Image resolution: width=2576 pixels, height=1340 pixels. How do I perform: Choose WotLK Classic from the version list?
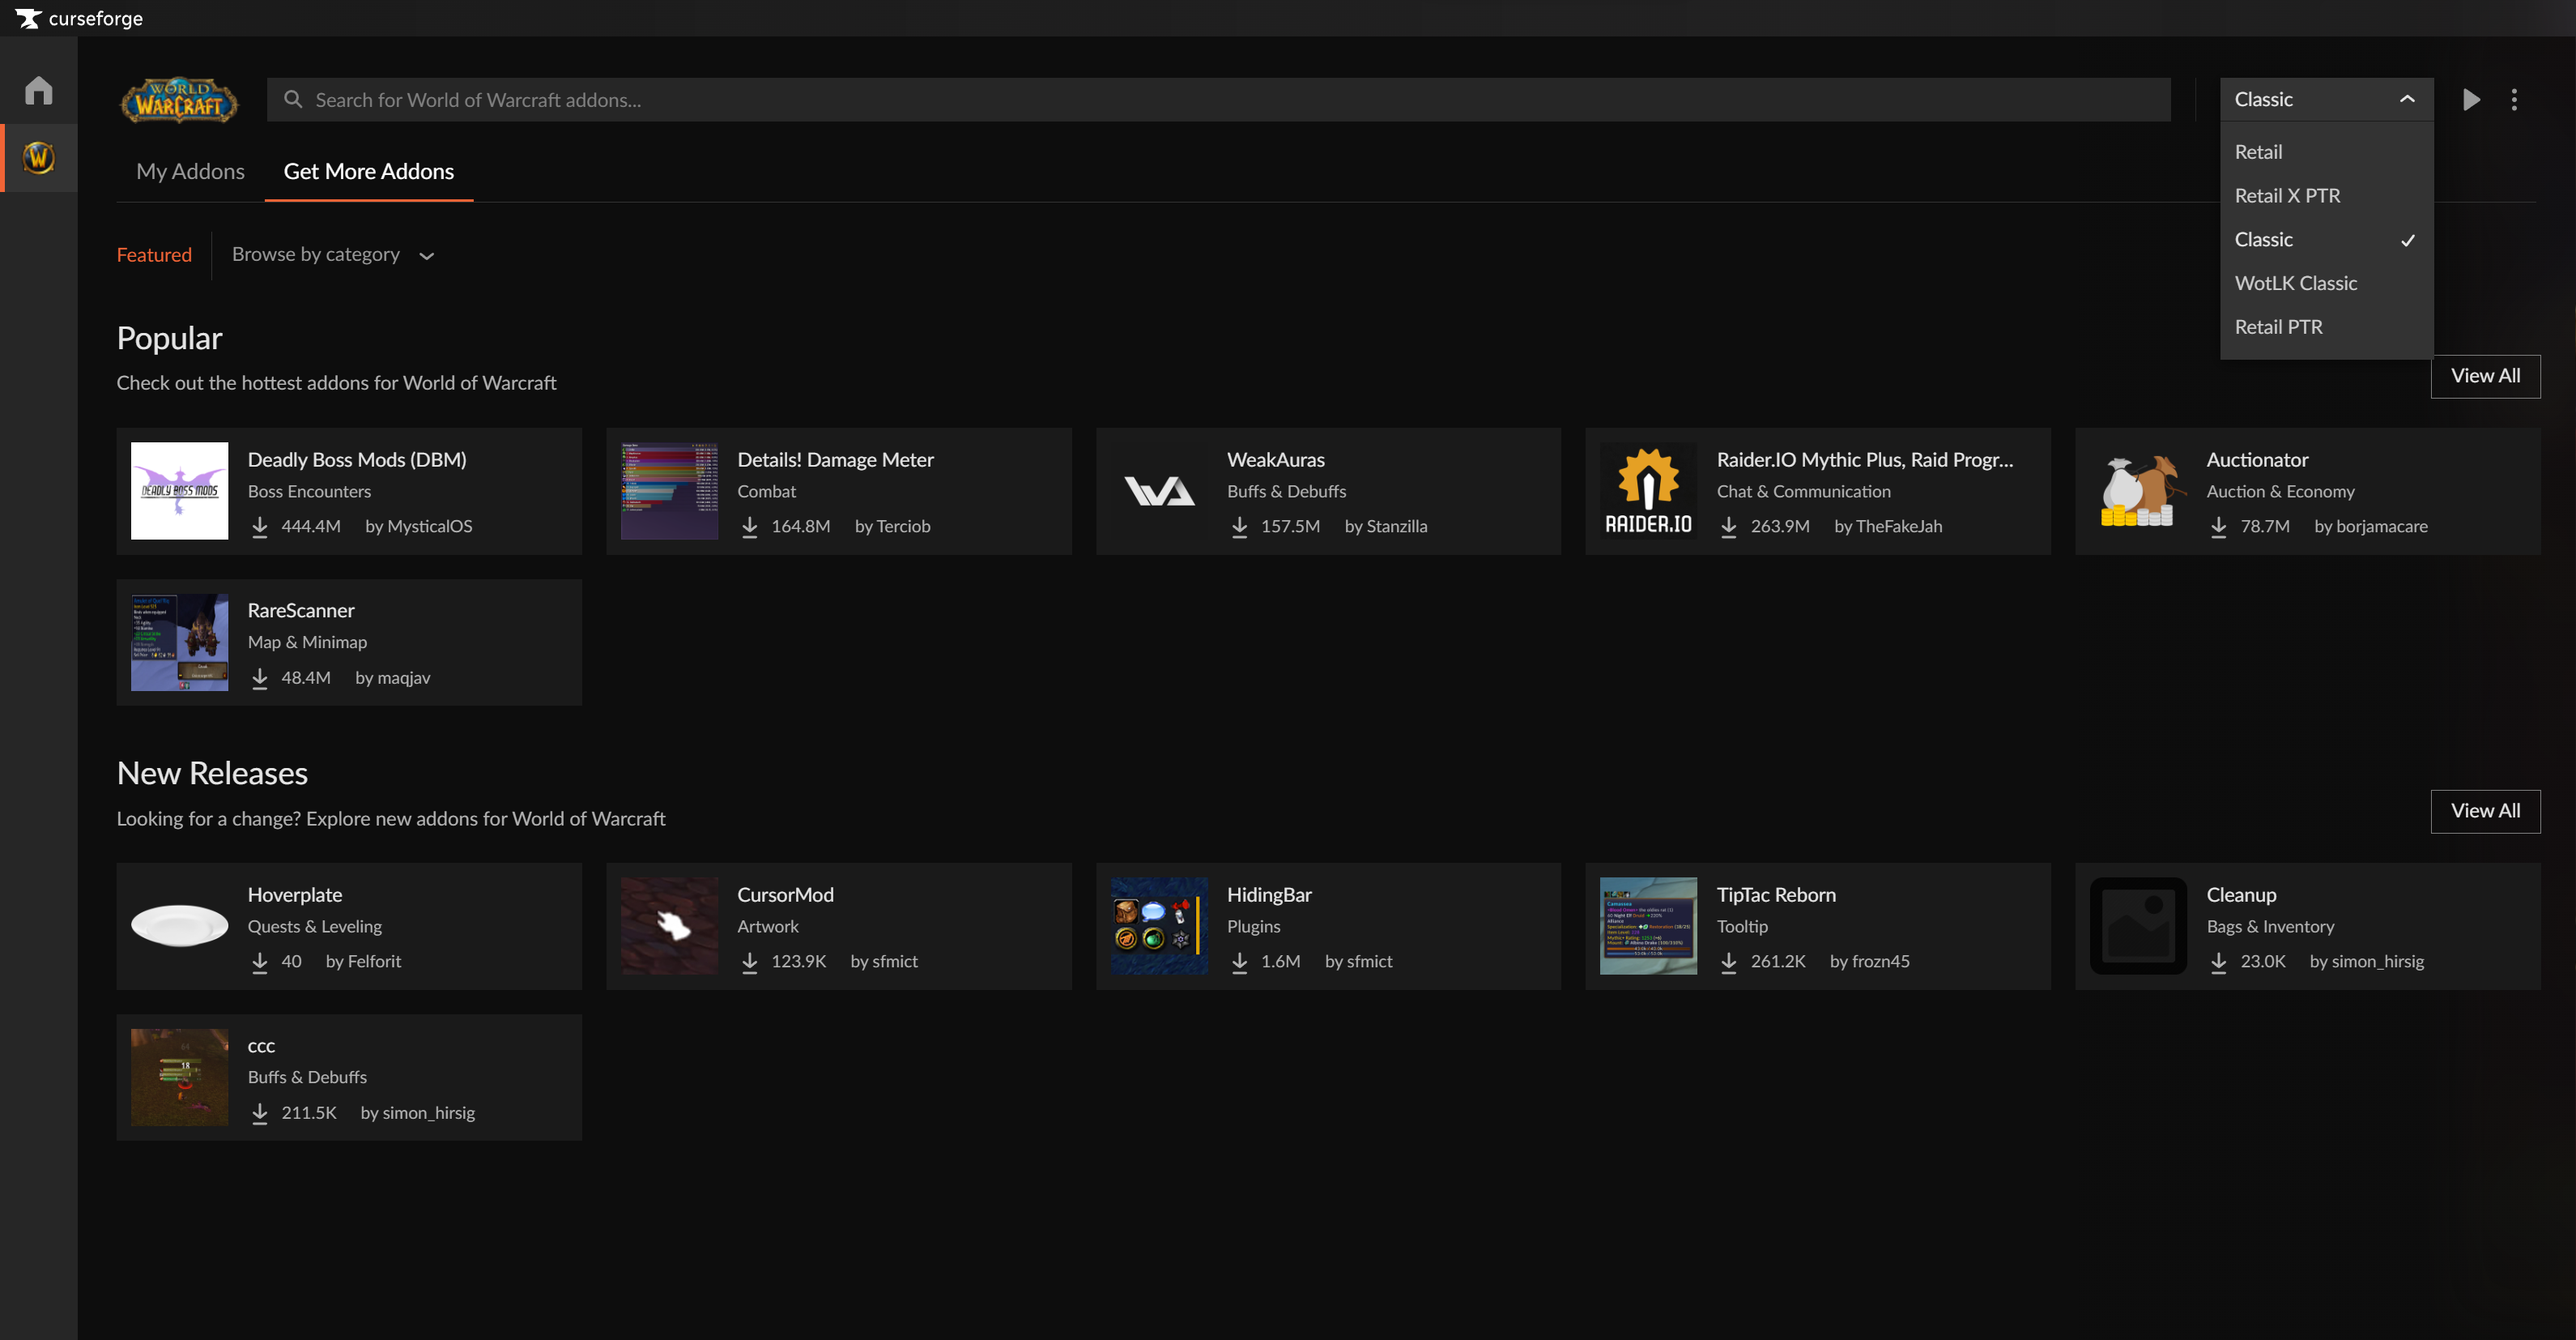pyautogui.click(x=2295, y=284)
